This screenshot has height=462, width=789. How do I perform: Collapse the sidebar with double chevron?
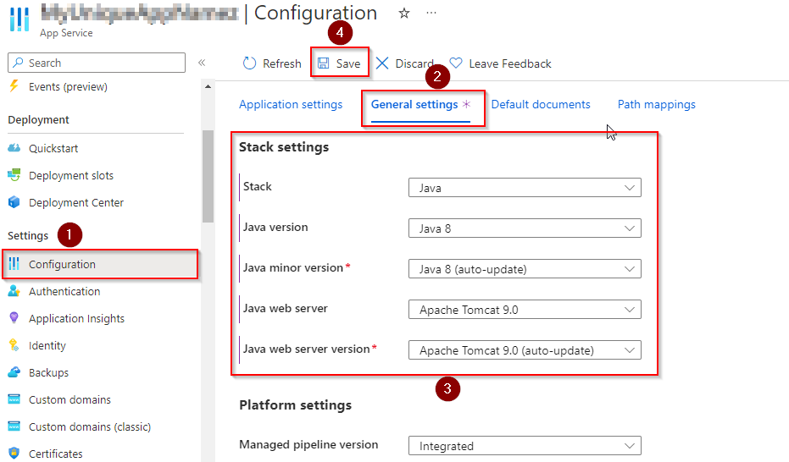(202, 63)
